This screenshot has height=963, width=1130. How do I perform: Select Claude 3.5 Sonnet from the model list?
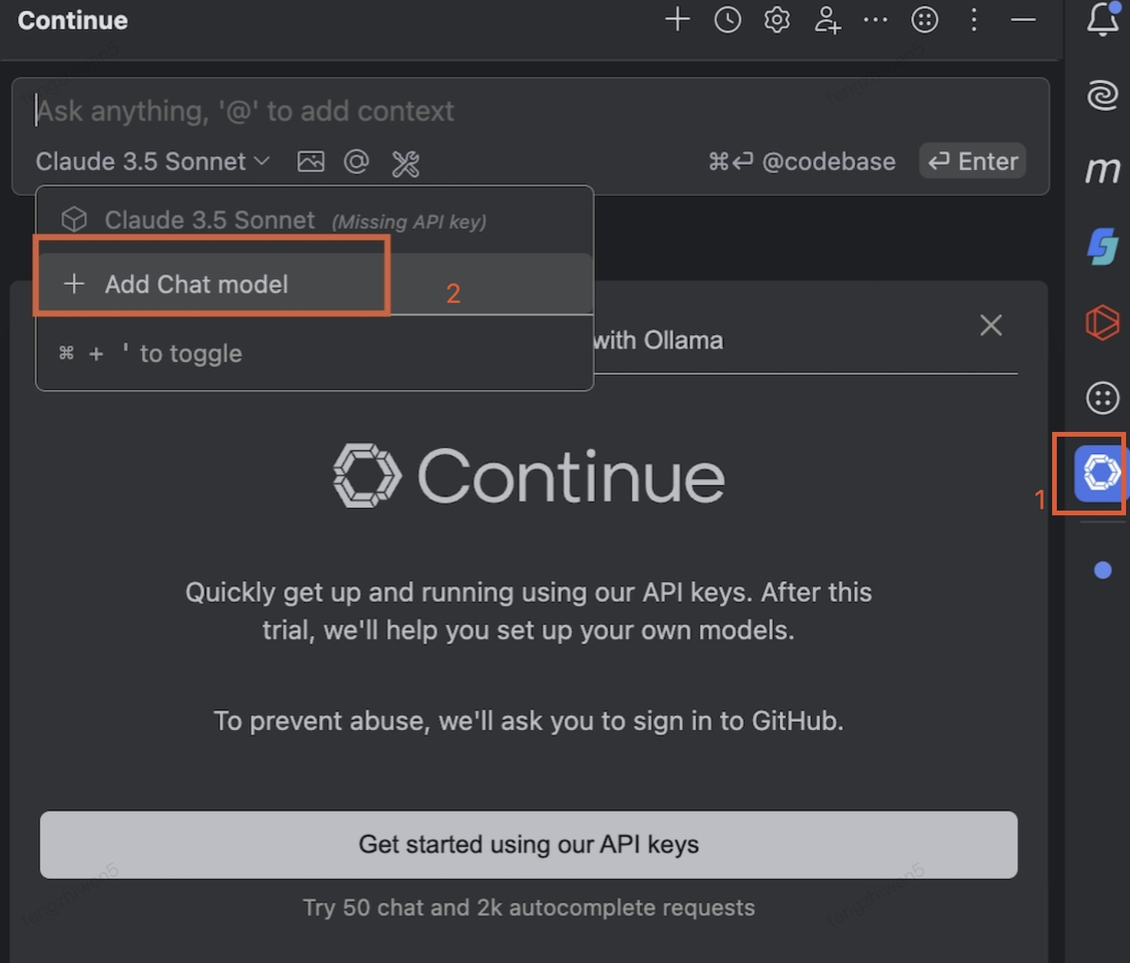tap(209, 220)
